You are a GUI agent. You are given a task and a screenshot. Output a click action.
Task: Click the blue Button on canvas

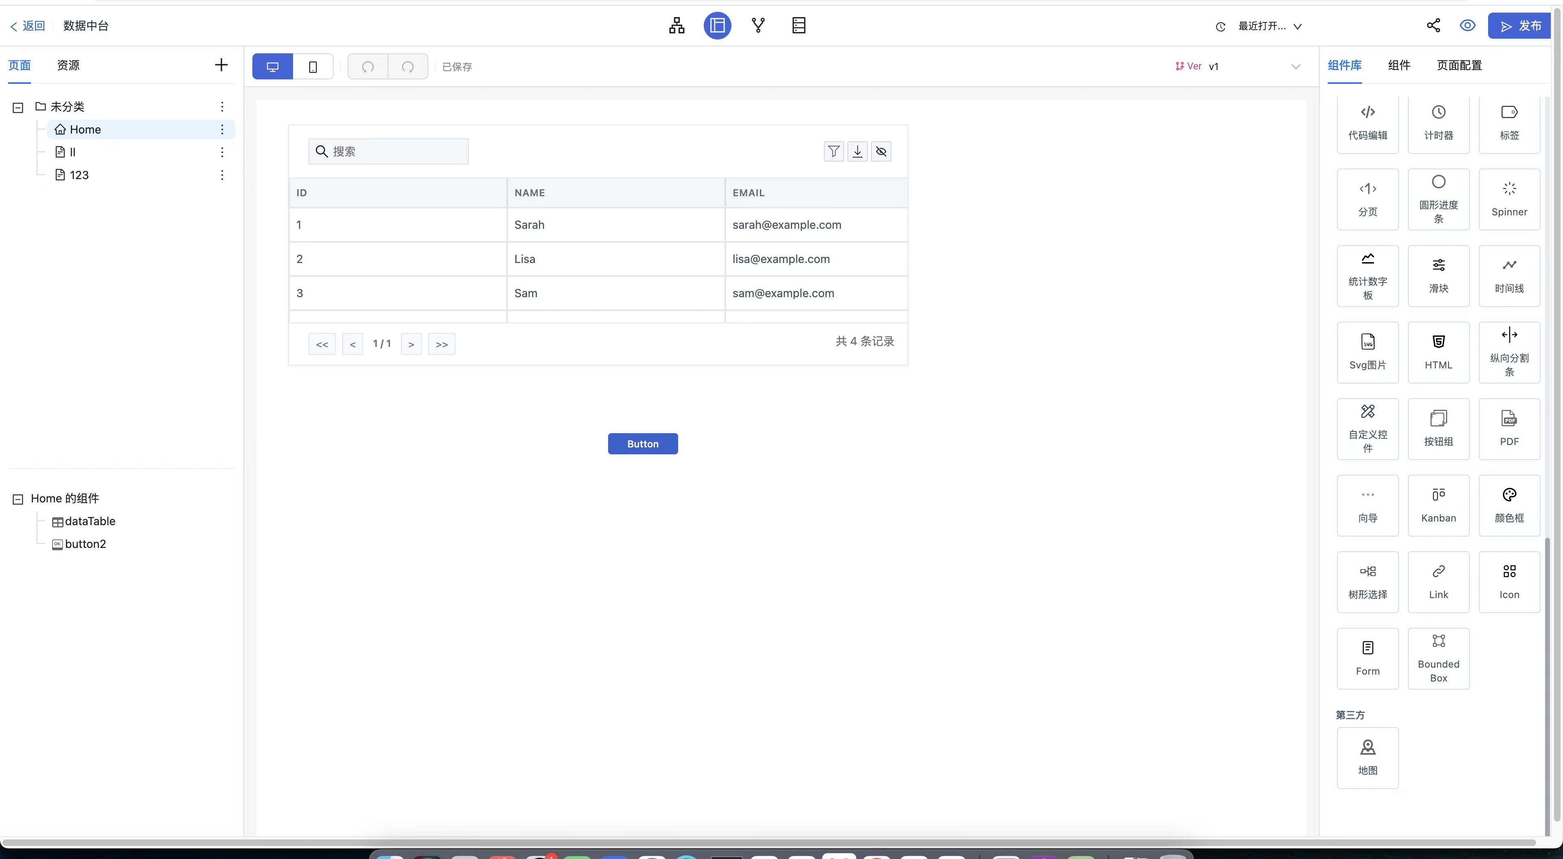[643, 444]
